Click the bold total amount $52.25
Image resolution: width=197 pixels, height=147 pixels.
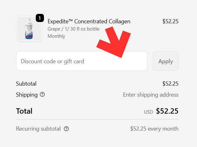[x=167, y=111]
